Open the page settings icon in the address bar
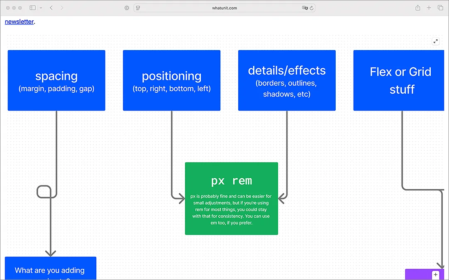 click(x=138, y=8)
